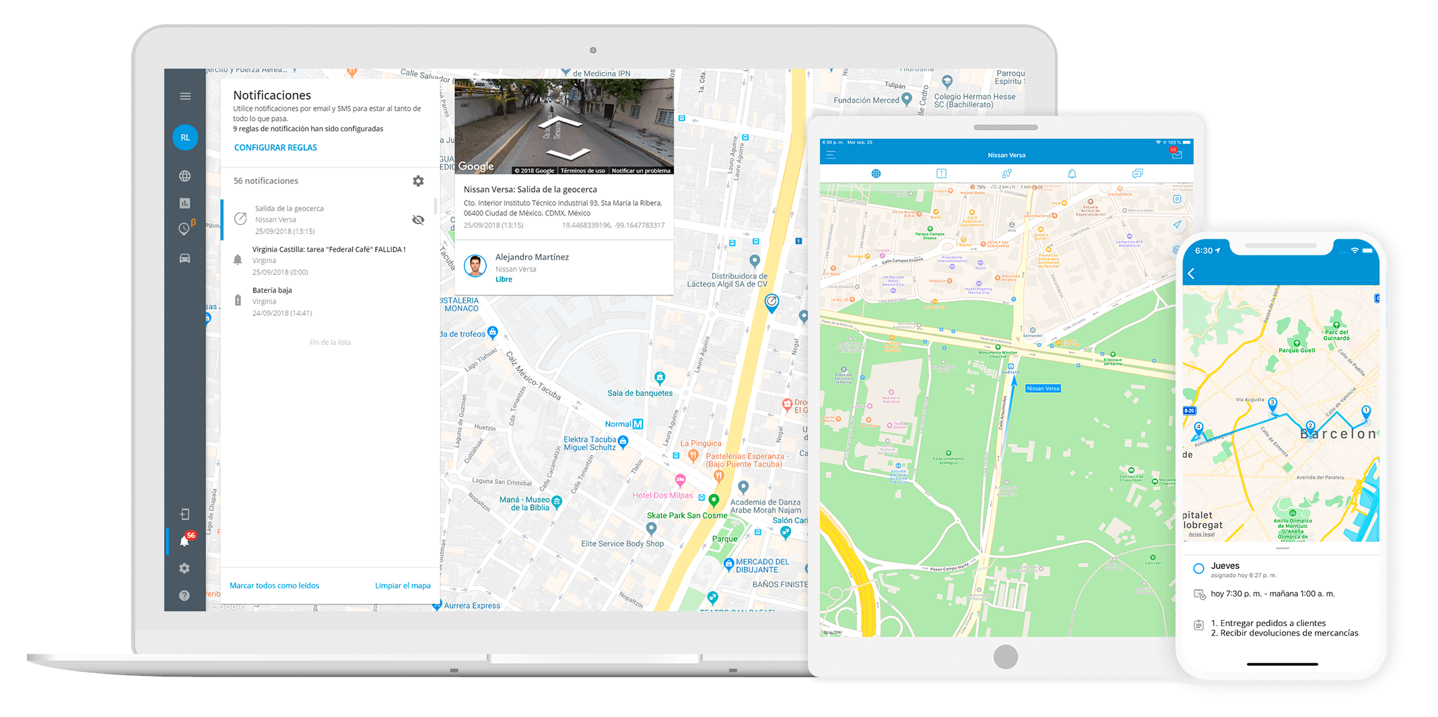Viewport: 1438px width, 717px height.
Task: Open the reports bar chart icon
Action: pyautogui.click(x=185, y=203)
